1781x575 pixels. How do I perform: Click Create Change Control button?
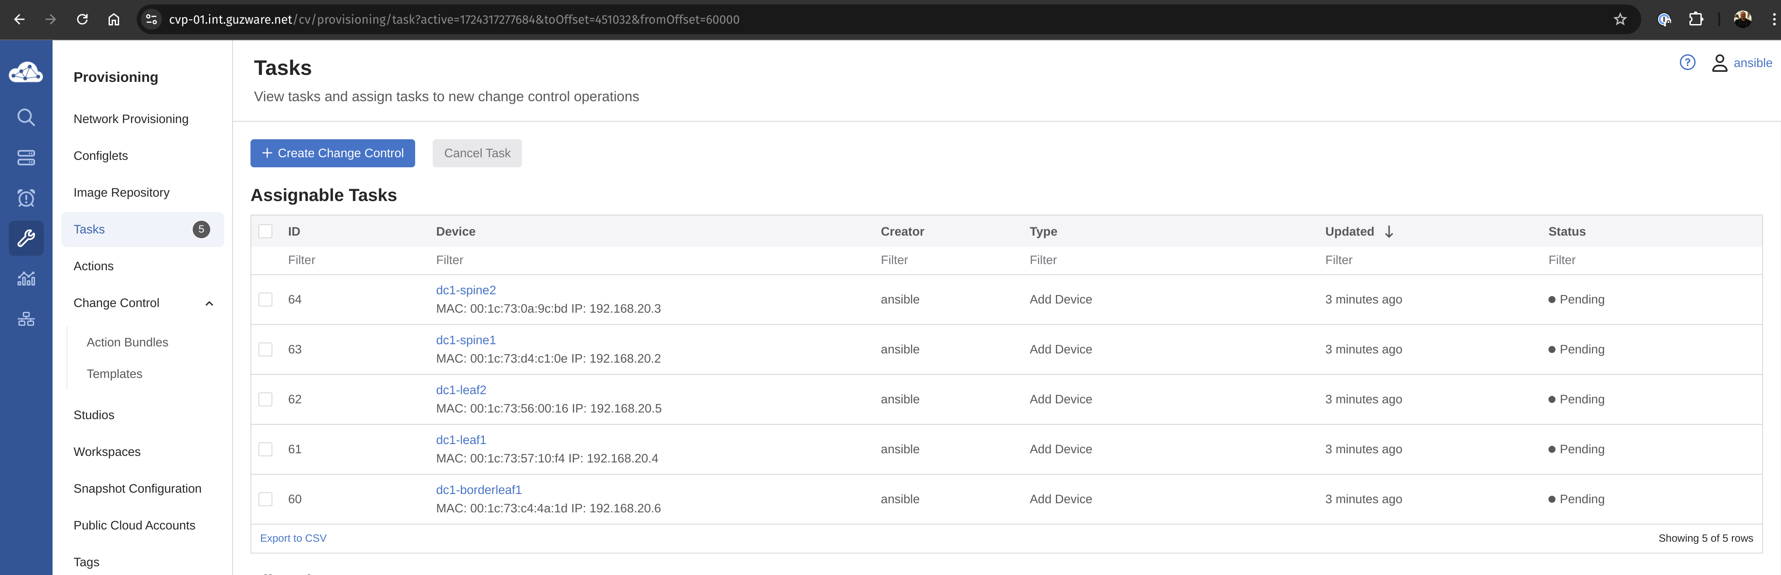332,153
